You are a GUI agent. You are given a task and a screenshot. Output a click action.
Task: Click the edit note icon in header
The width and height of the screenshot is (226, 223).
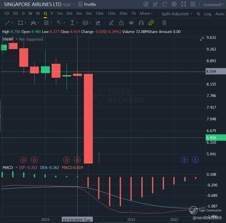click(155, 4)
